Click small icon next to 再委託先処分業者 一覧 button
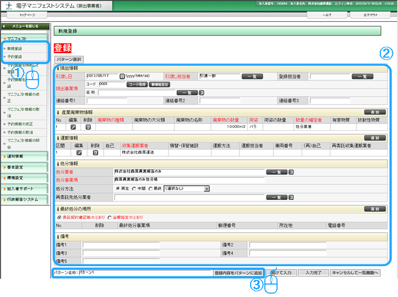This screenshot has height=297, width=398. 291,197
